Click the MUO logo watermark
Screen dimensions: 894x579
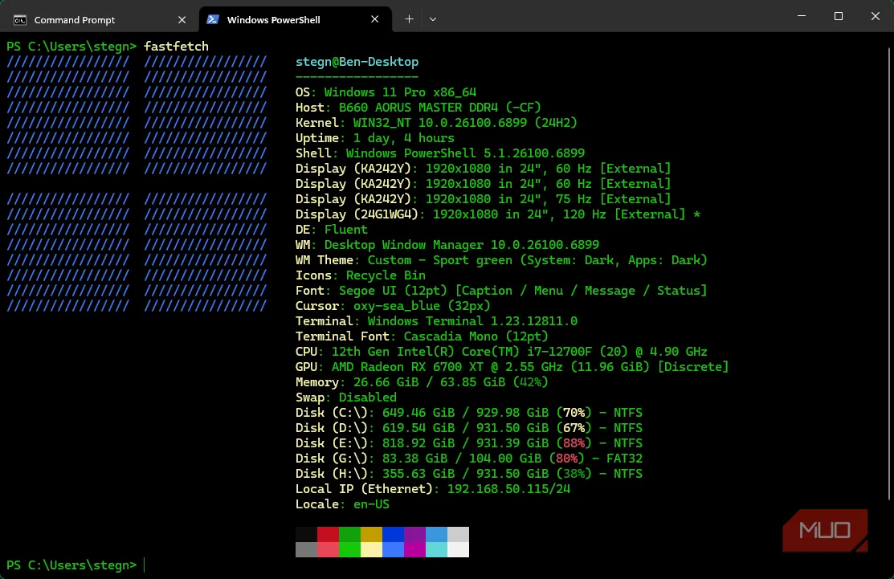pos(824,531)
